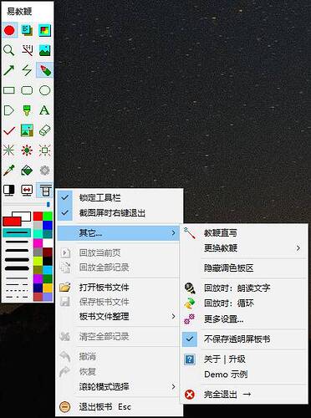Image resolution: width=311 pixels, height=418 pixels.
Task: Select the thickest solid line width
Action: pyautogui.click(x=17, y=268)
